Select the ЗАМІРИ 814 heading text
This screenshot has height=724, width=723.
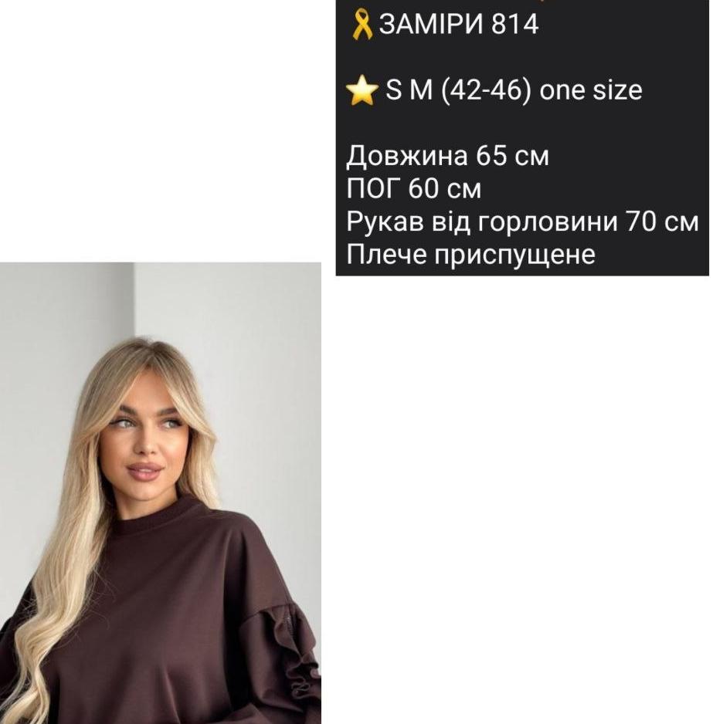pyautogui.click(x=458, y=24)
